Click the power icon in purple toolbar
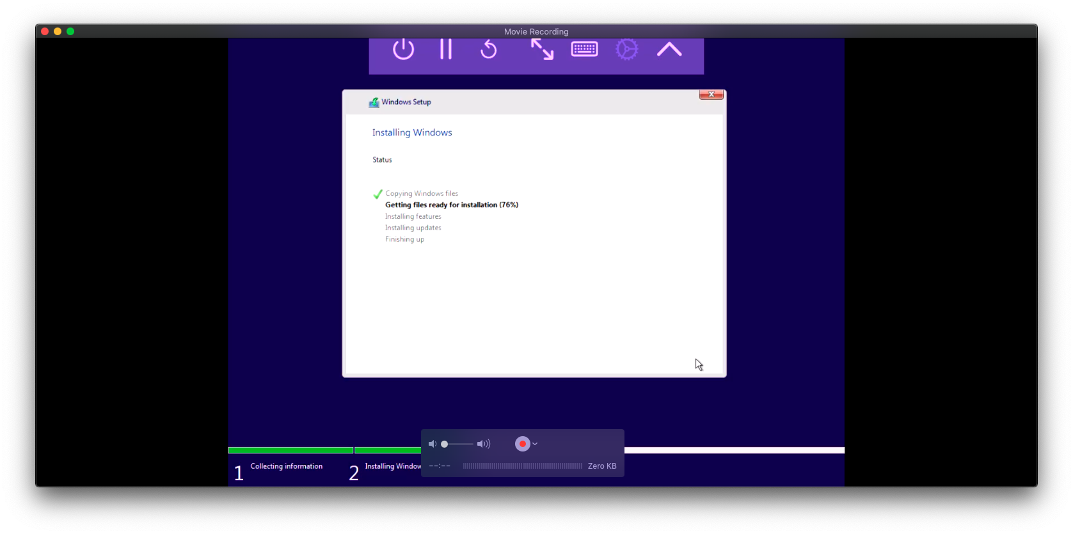 tap(403, 49)
